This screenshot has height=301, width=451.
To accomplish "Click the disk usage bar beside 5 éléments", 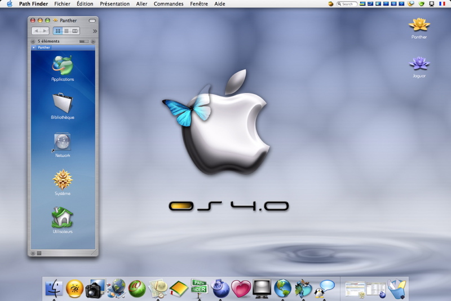I will [x=83, y=41].
